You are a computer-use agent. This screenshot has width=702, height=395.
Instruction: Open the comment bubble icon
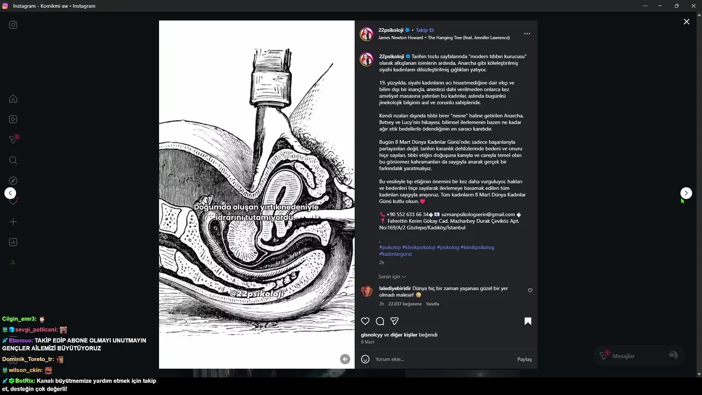coord(380,321)
